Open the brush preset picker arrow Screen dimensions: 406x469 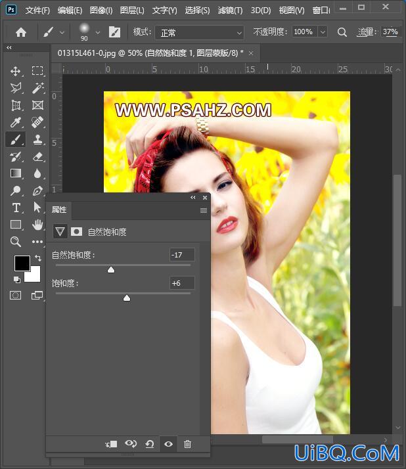click(x=98, y=32)
